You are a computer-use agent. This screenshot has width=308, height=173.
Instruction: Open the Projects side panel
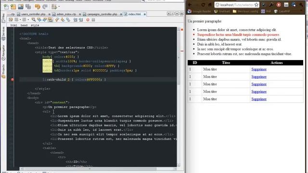coord(3,71)
